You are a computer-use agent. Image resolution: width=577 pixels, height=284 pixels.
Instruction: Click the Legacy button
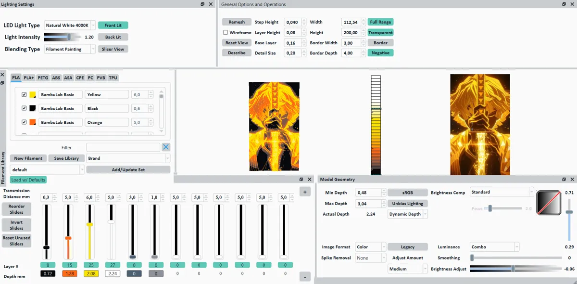[408, 247]
